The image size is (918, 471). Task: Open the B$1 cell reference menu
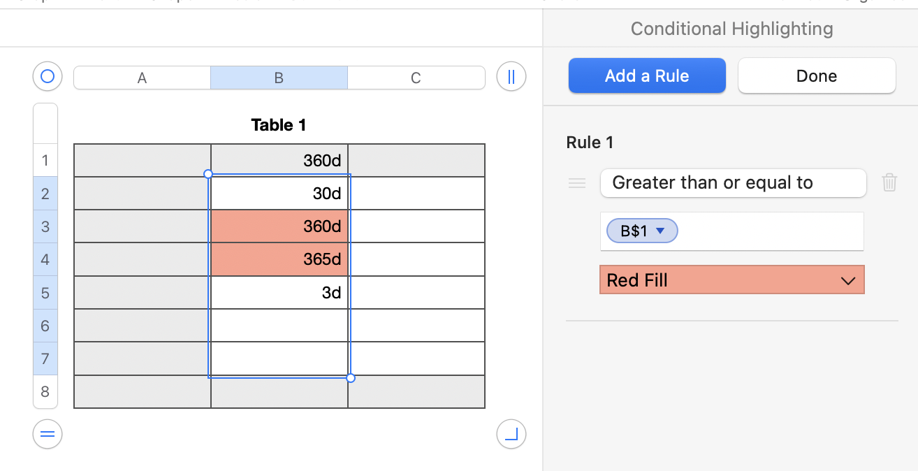[660, 231]
